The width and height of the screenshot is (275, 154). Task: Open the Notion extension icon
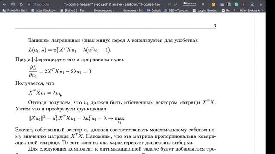click(229, 4)
